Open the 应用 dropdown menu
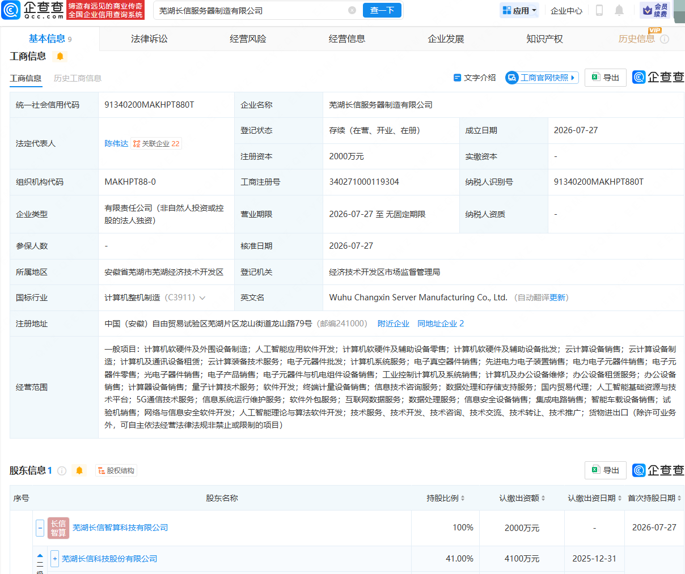This screenshot has width=685, height=574. (519, 10)
